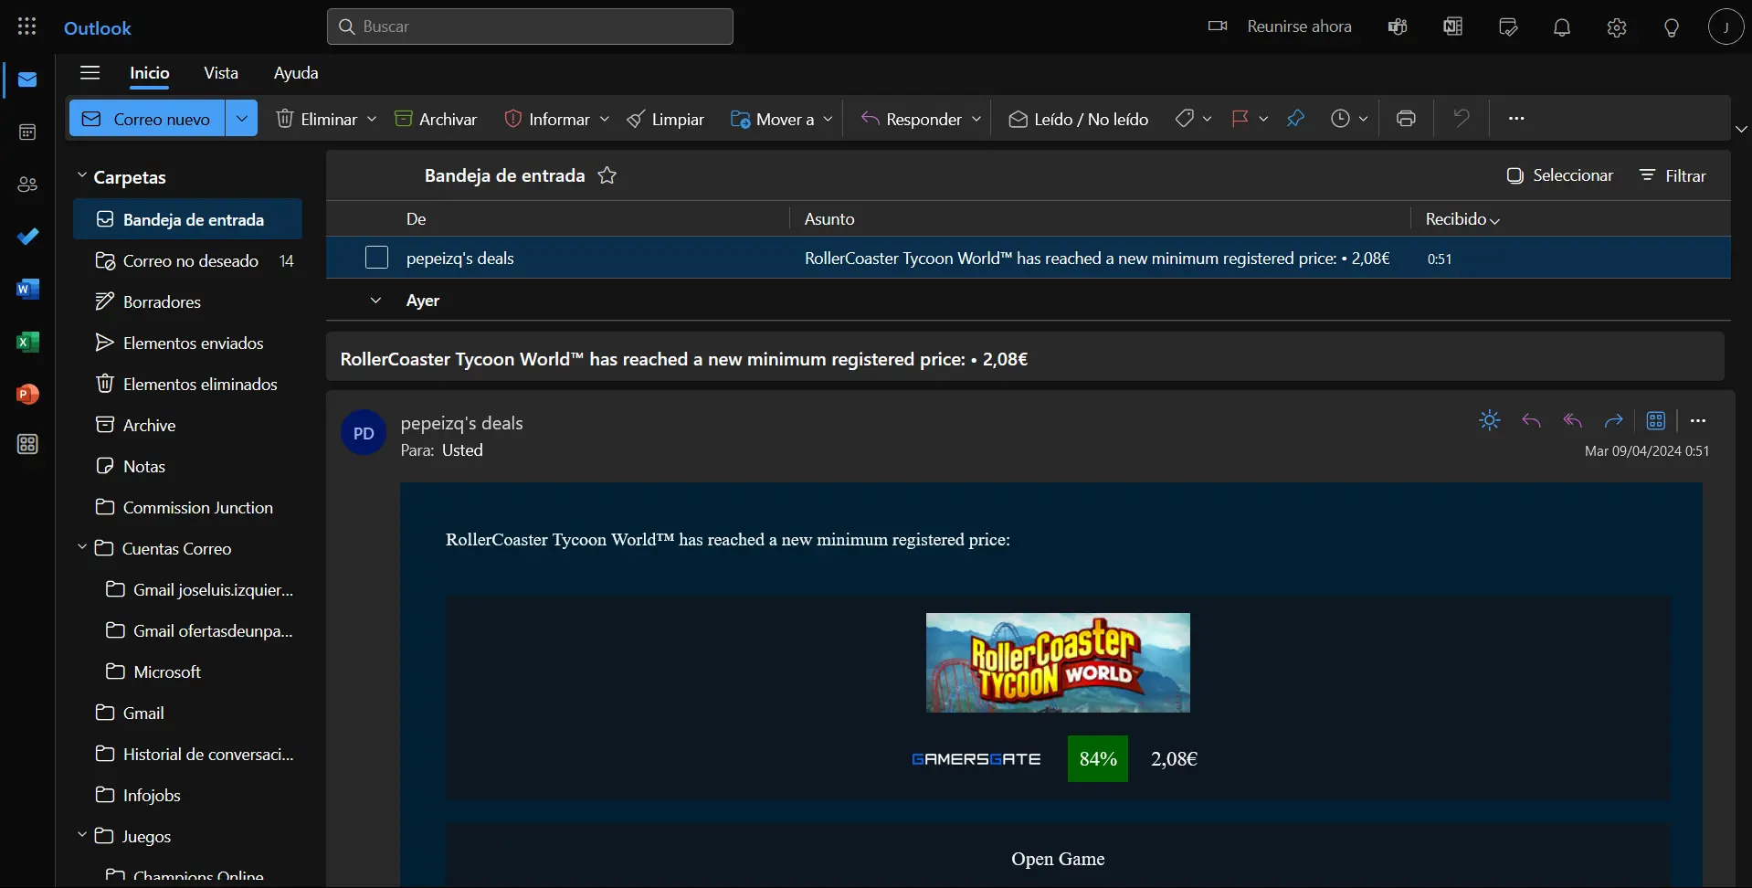
Task: Collapse the Ayer message group
Action: [375, 301]
